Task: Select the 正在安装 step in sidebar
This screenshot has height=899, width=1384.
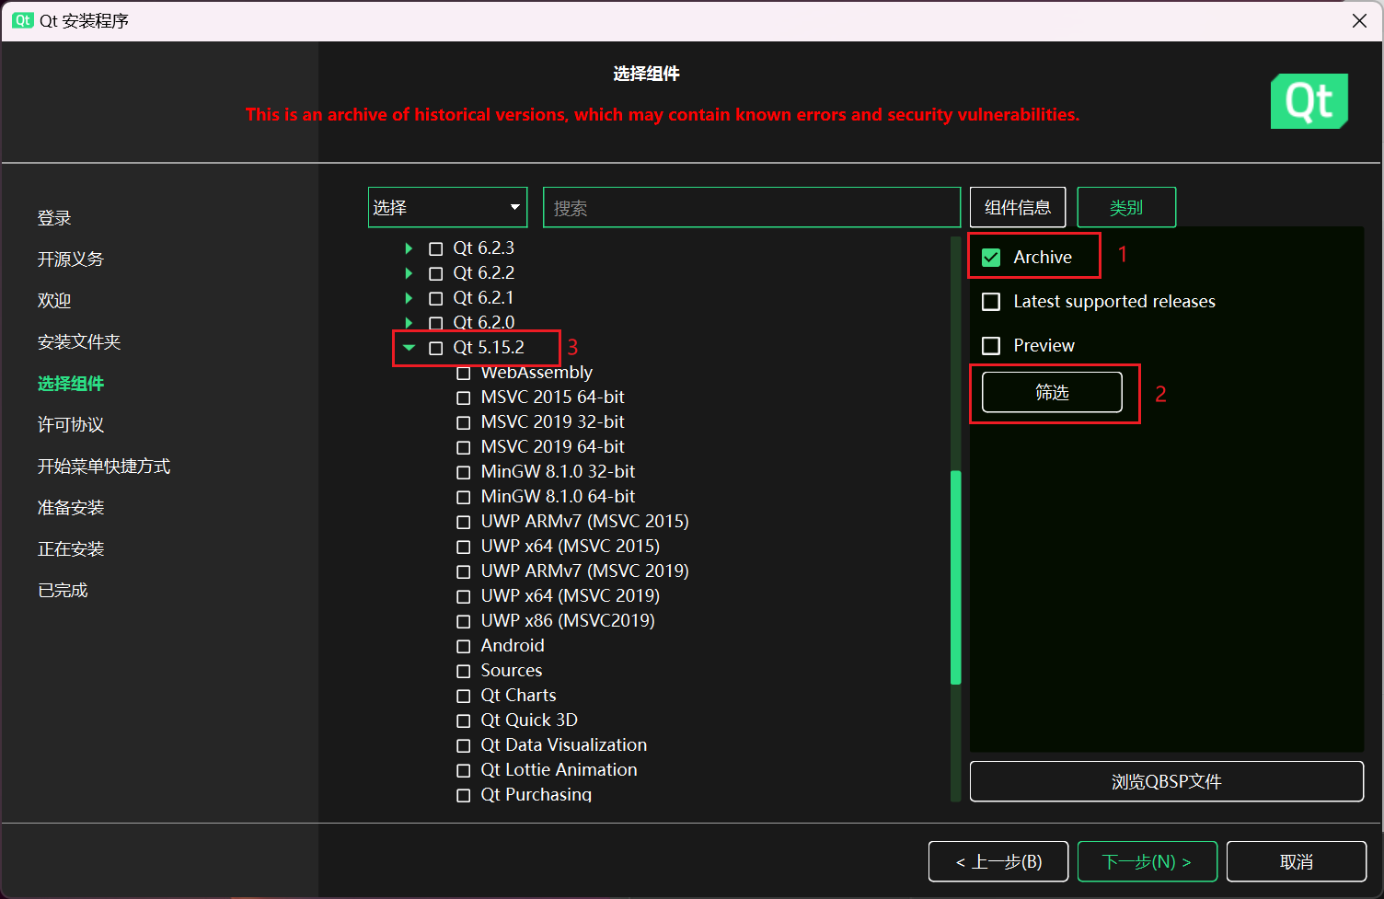Action: [x=71, y=549]
